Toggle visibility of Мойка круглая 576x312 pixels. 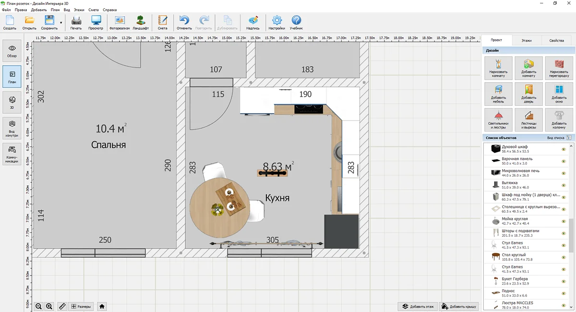(564, 221)
